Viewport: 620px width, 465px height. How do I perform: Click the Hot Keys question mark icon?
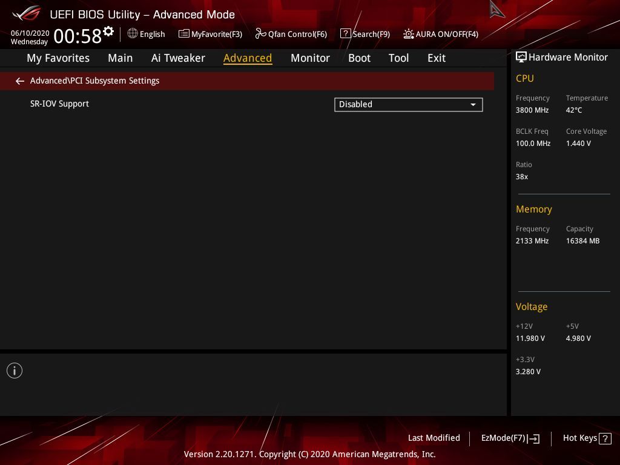(x=605, y=438)
